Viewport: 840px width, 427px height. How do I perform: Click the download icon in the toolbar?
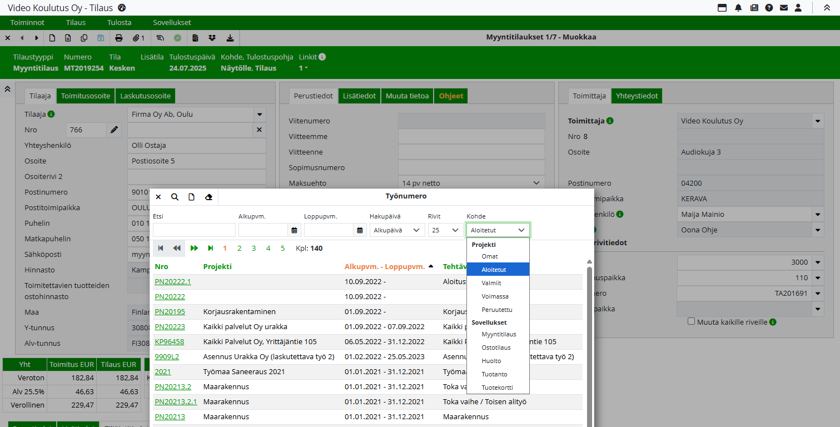[230, 38]
